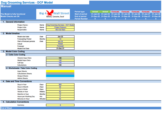
Task: Select the Currency input cell
Action: [x=60, y=105]
